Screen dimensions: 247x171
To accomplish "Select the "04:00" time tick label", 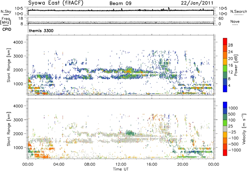I will [59, 165].
